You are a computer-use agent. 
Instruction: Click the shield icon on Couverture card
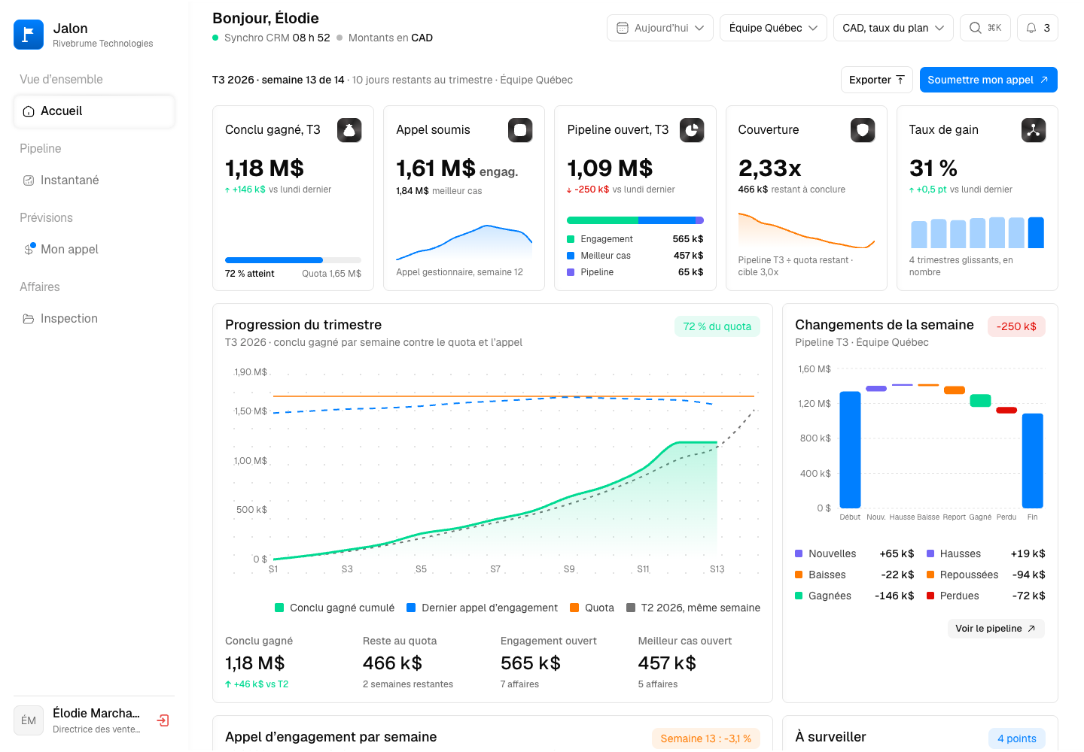[863, 130]
